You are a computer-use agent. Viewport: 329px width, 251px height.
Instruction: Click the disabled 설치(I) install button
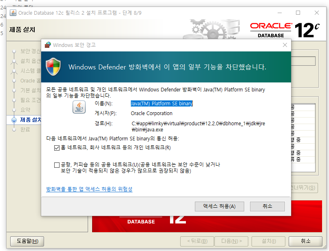point(269,241)
